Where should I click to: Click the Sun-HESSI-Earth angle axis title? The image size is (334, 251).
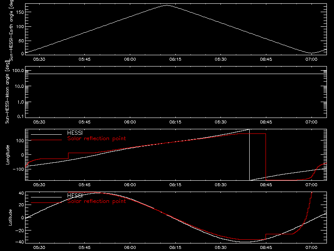click(12, 30)
